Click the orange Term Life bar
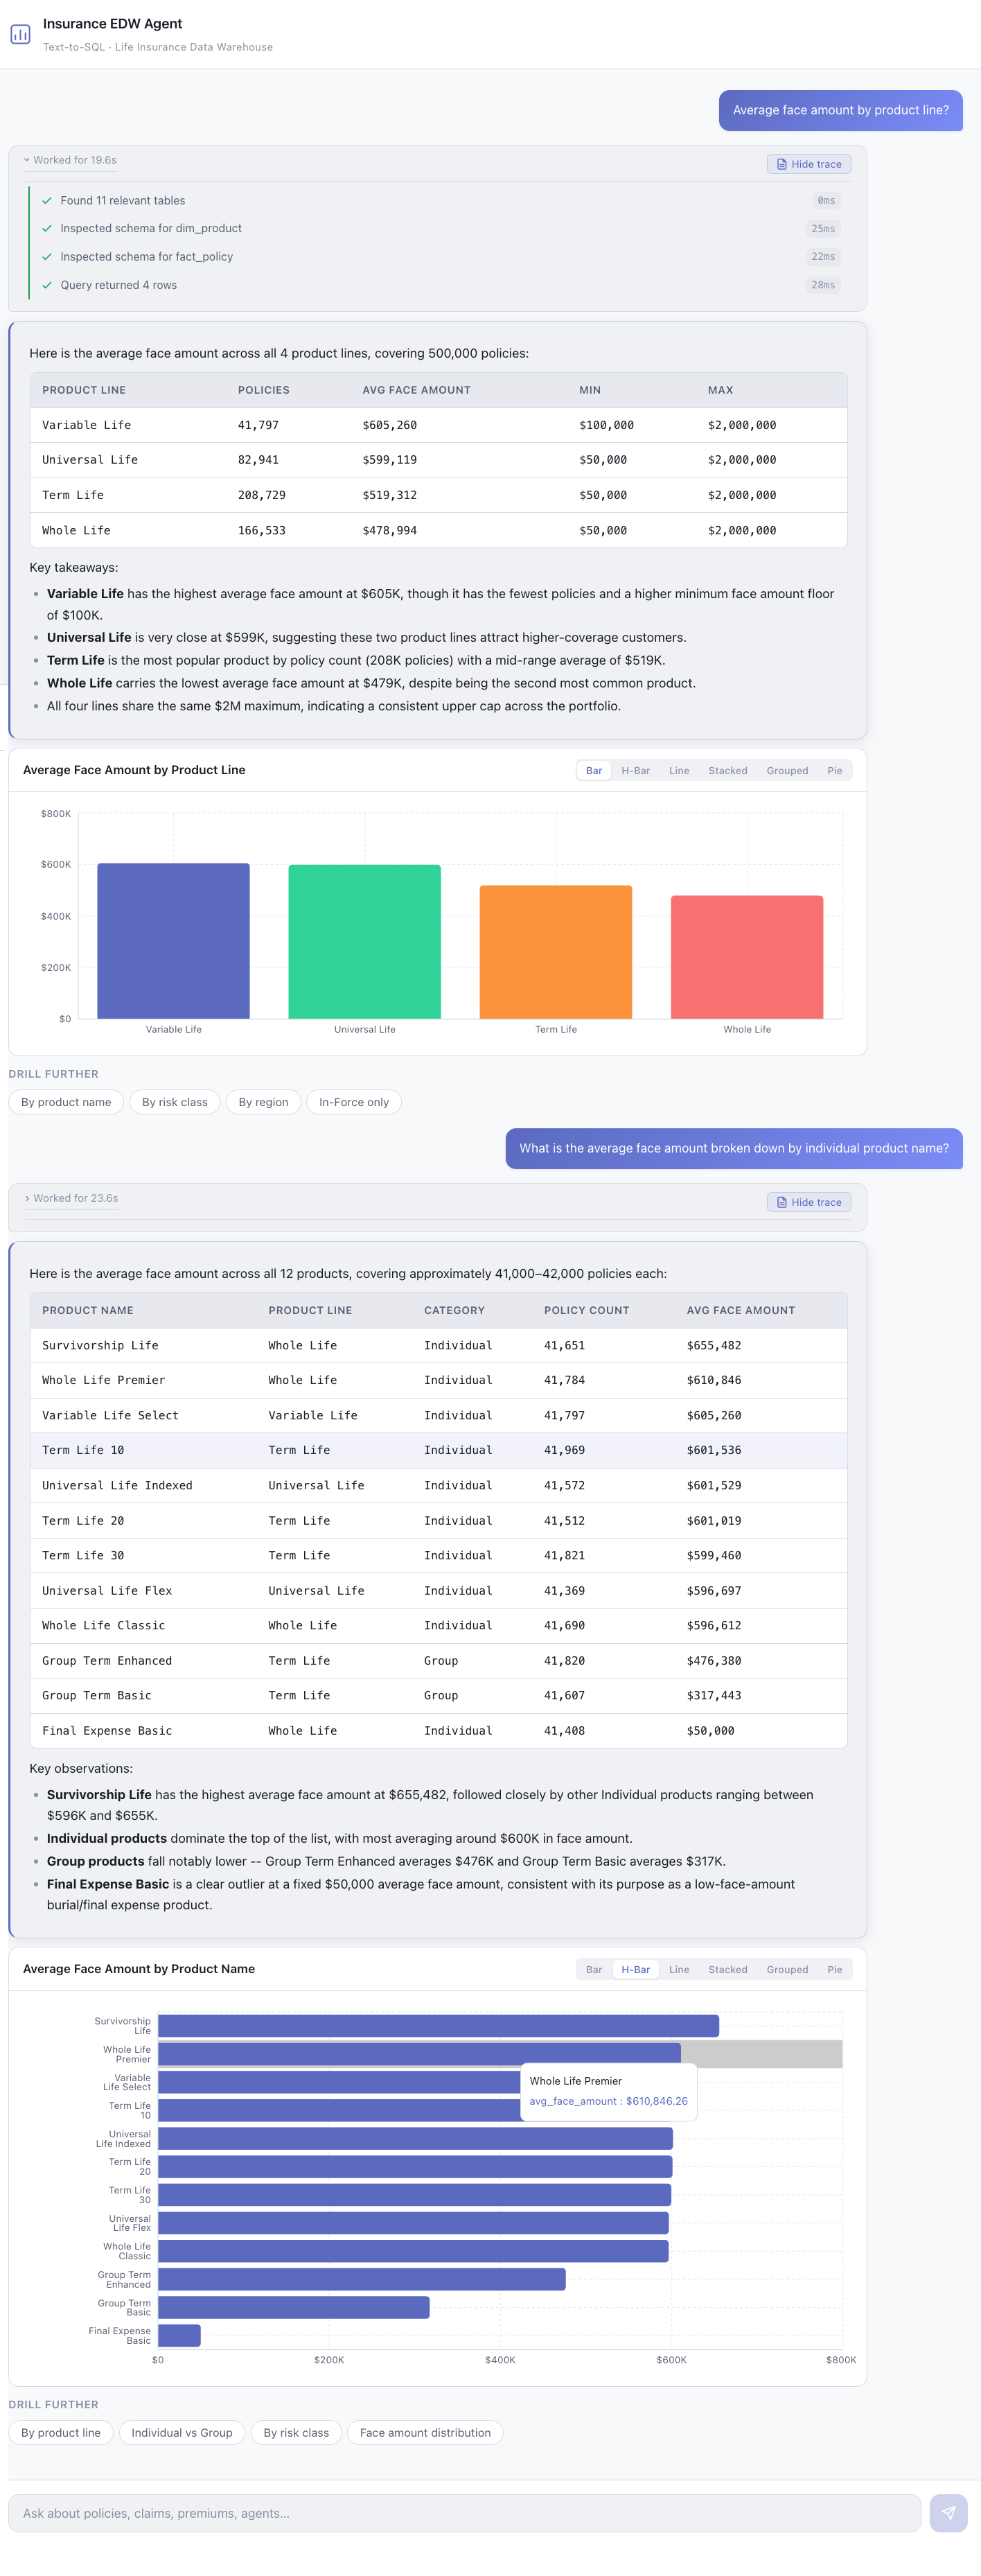981x2576 pixels. (x=556, y=952)
